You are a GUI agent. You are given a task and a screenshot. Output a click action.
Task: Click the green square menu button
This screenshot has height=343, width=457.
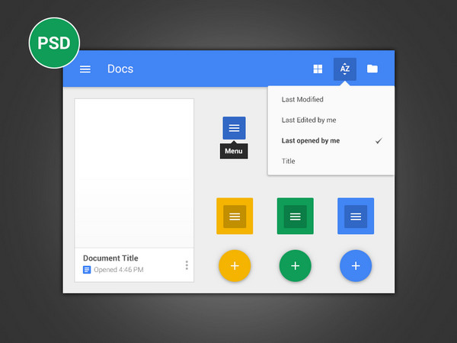pos(296,216)
